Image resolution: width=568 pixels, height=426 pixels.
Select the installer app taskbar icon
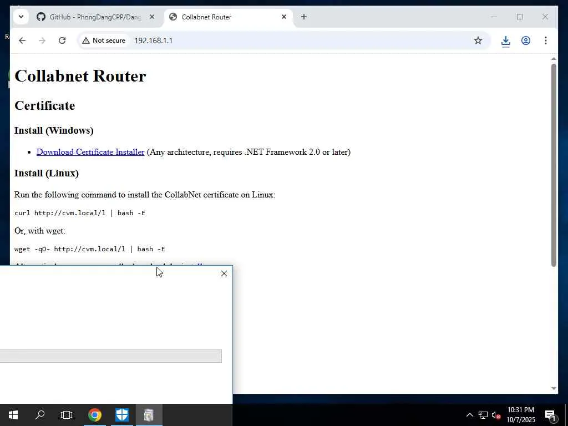tap(149, 415)
